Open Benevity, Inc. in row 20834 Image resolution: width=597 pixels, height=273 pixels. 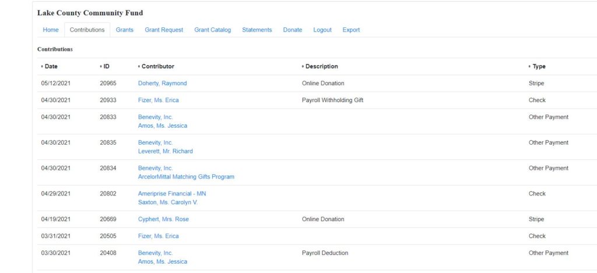tap(155, 168)
